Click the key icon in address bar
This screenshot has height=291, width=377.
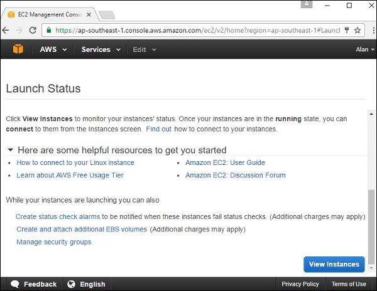point(346,30)
